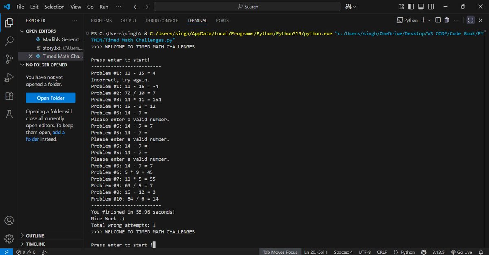This screenshot has width=489, height=255.
Task: Go forward with the right arrow
Action: [x=146, y=7]
